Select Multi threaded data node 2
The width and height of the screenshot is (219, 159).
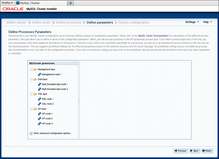point(55,89)
